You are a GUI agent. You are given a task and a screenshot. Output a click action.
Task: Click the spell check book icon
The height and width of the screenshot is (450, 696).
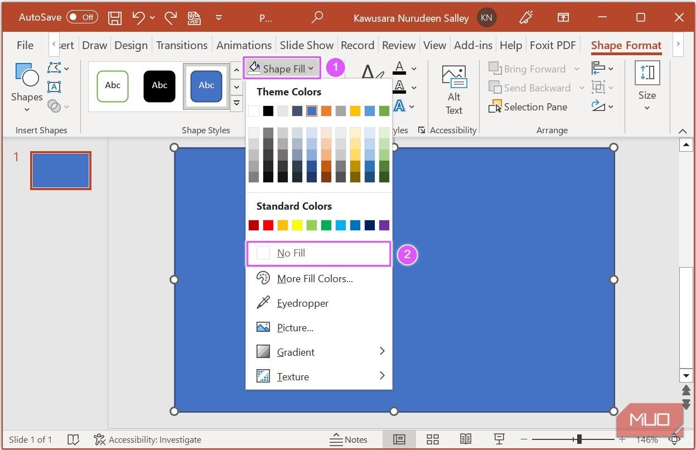[x=72, y=439]
